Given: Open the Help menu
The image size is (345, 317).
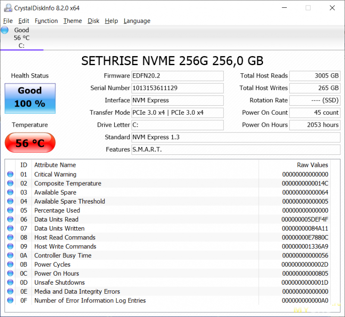Looking at the screenshot, I should click(111, 21).
